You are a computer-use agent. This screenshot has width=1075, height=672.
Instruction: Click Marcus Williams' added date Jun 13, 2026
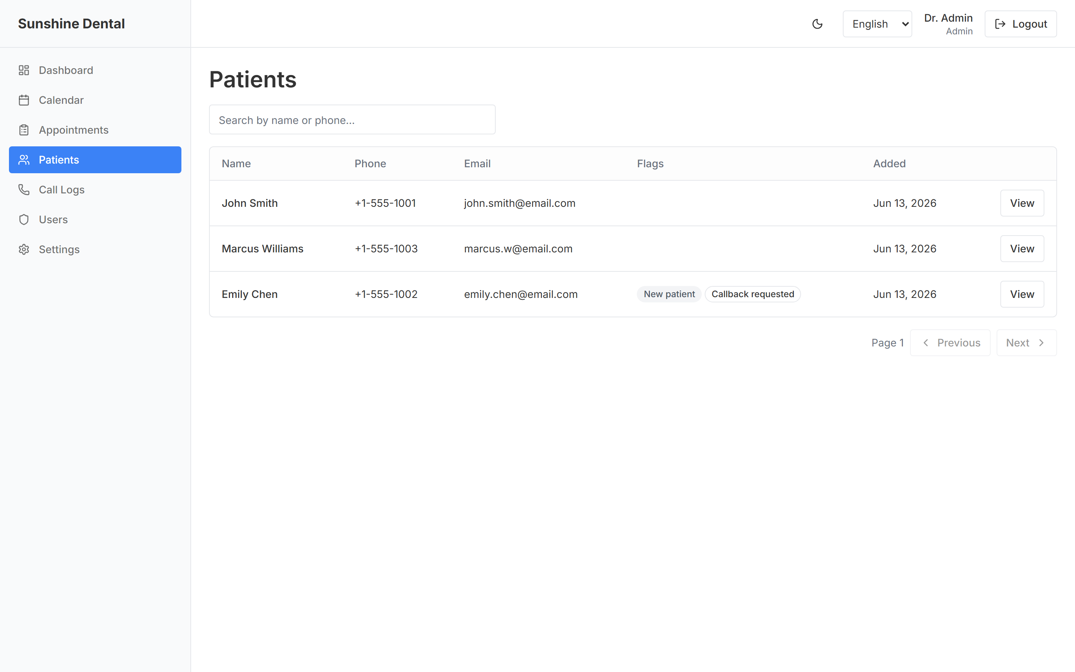[905, 248]
